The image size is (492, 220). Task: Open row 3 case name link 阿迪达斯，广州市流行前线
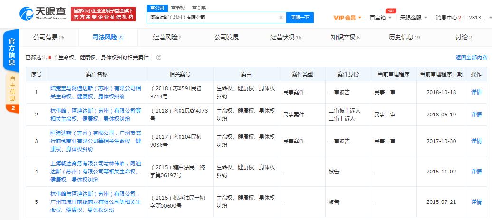pos(95,141)
